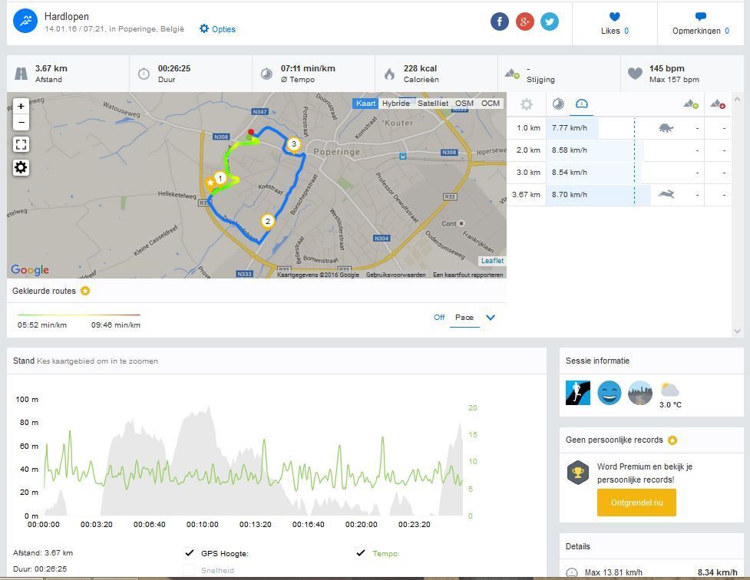The image size is (750, 580).
Task: Toggle the GPS Hoogte checkbox
Action: (x=190, y=553)
